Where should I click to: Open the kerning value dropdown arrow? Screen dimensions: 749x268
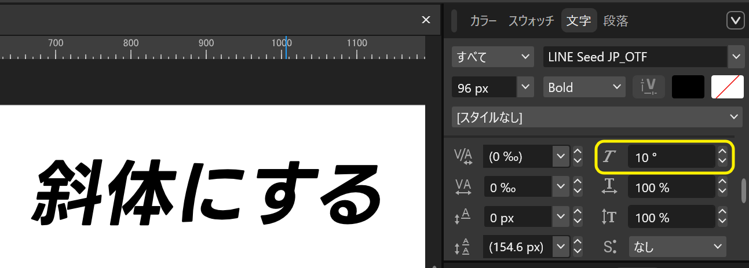[x=561, y=157]
